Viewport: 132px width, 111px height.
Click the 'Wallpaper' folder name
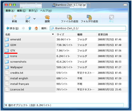pyautogui.click(x=17, y=67)
